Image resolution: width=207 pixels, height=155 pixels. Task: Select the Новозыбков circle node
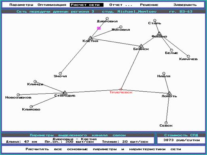coord(18,95)
